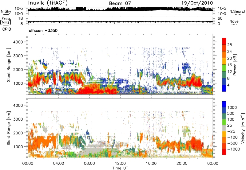Click the "N.Sky" legend label
246x170 pixels.
(6, 11)
